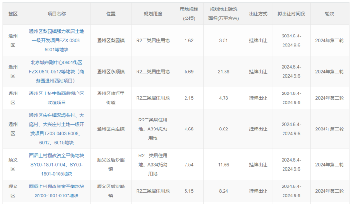Select the 通州区永顺镇 location cell
Screen dimensions: 352x204
coord(110,72)
